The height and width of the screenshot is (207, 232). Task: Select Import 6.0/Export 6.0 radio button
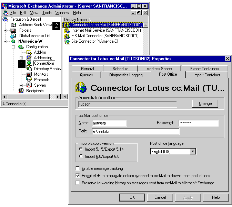pyautogui.click(x=81, y=156)
